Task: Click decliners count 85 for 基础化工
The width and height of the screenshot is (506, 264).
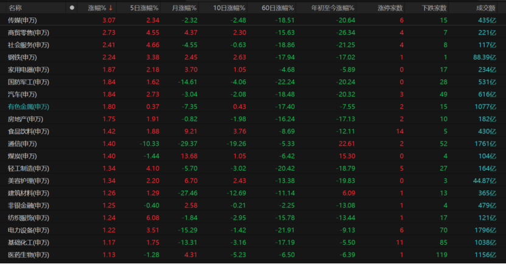Action: point(443,243)
